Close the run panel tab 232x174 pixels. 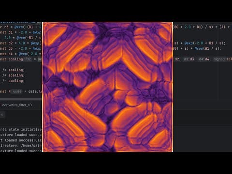tap(2, 115)
